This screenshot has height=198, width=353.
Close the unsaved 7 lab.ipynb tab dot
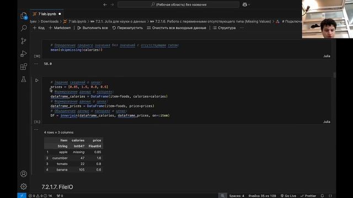[x=60, y=14]
